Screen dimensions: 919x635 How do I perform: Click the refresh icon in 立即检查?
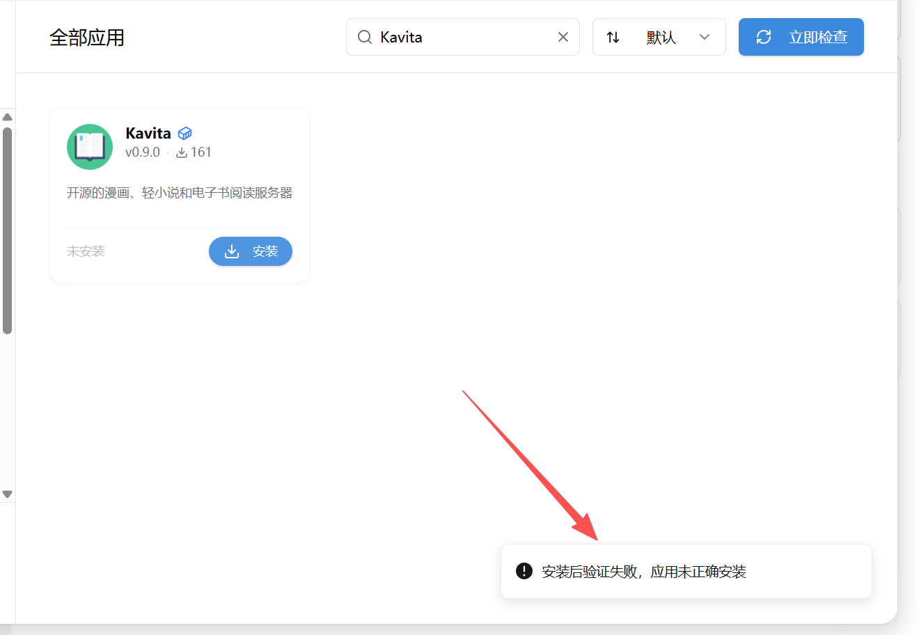click(x=764, y=37)
